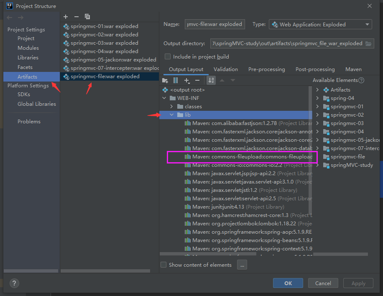Viewport: 383px width, 296px height.
Task: Click the help question mark button at bottom
Action: tap(14, 283)
